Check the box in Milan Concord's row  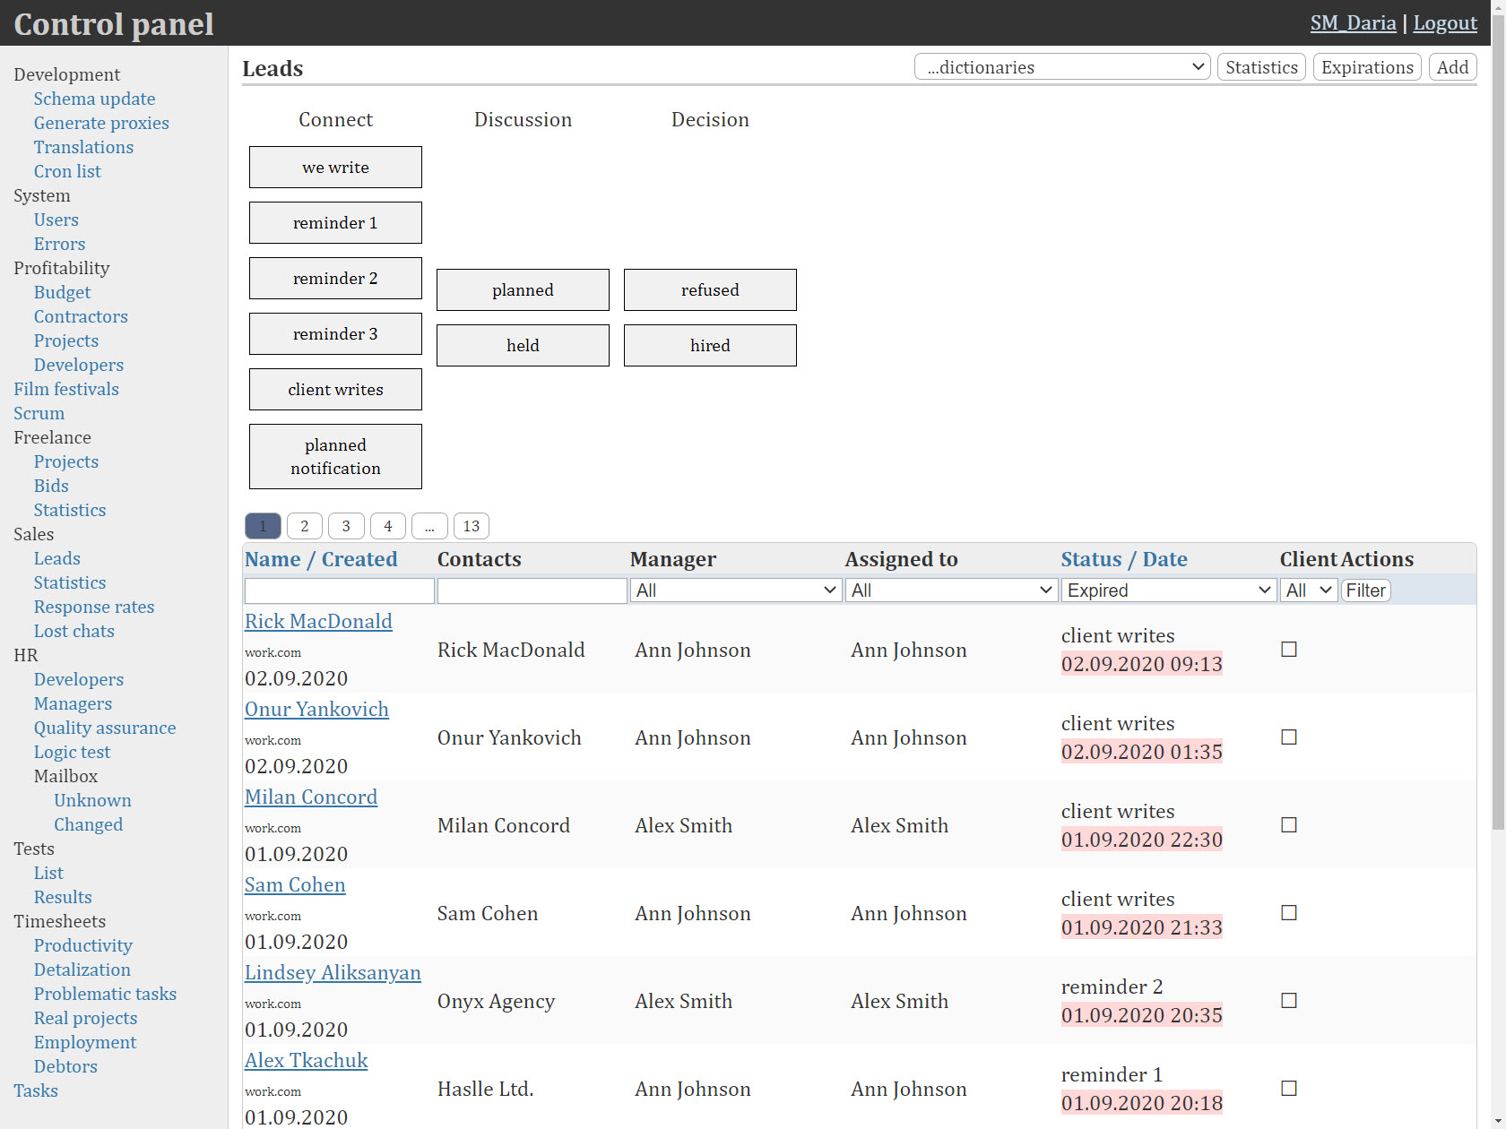[x=1289, y=825]
